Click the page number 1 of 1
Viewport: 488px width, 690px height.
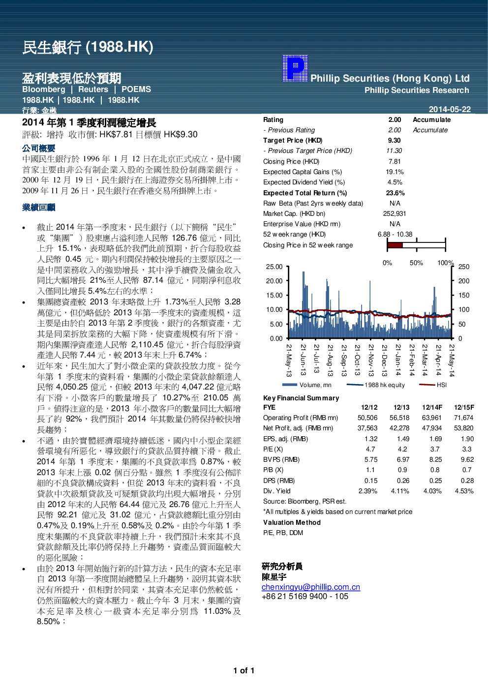(x=244, y=670)
